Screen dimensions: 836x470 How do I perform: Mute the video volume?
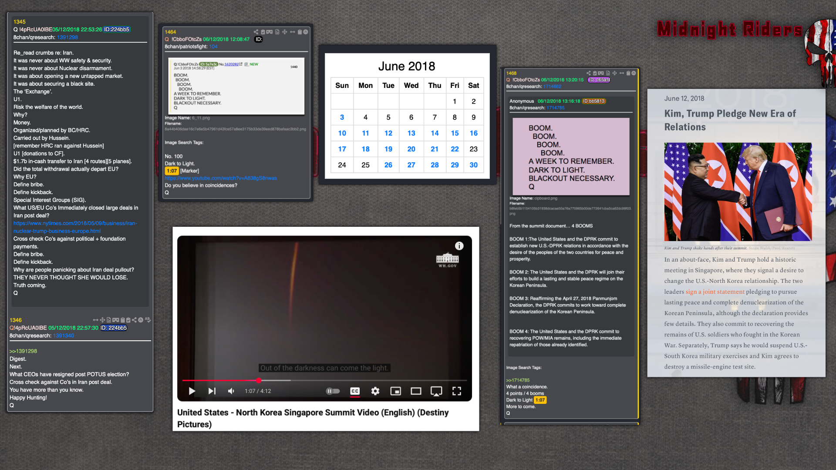[x=231, y=391]
